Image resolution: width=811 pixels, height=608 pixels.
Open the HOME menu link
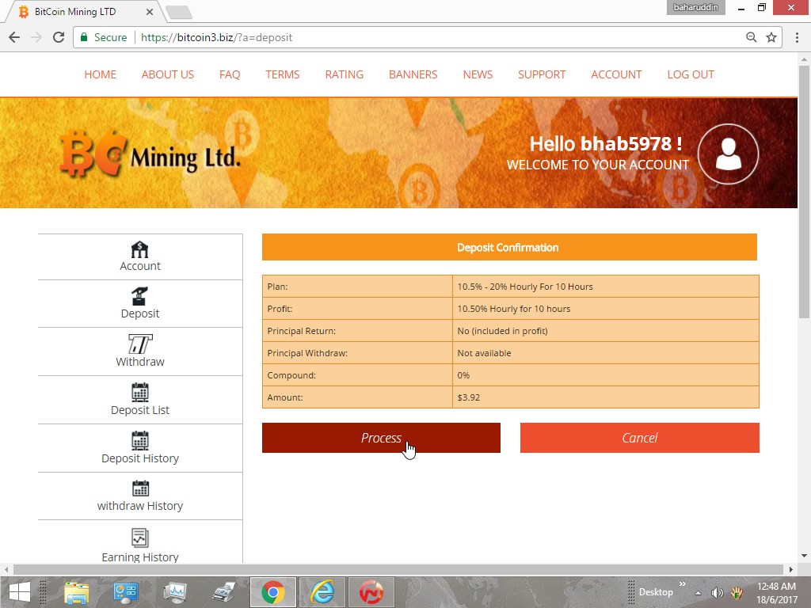101,74
